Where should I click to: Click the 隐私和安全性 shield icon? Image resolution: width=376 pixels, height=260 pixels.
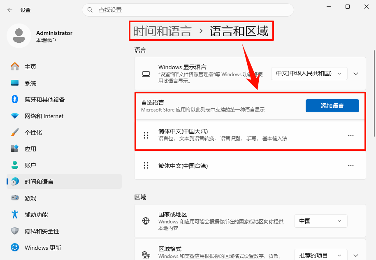point(15,231)
